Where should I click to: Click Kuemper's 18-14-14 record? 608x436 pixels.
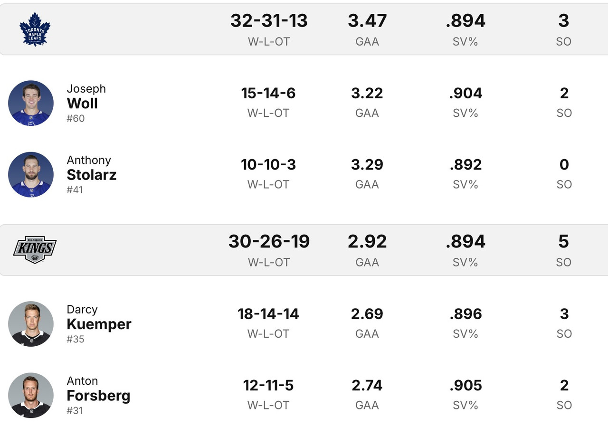pos(268,314)
